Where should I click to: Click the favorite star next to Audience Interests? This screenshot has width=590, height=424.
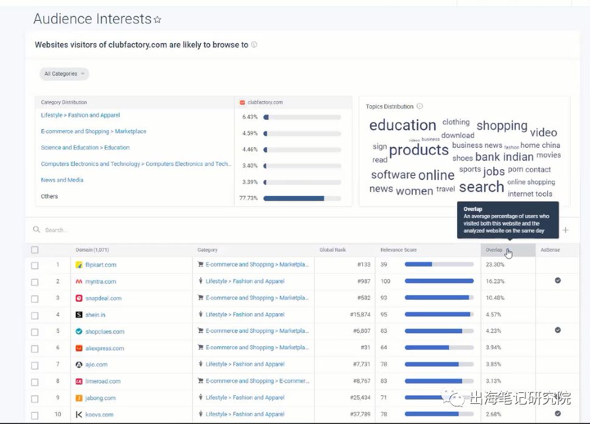[x=158, y=20]
